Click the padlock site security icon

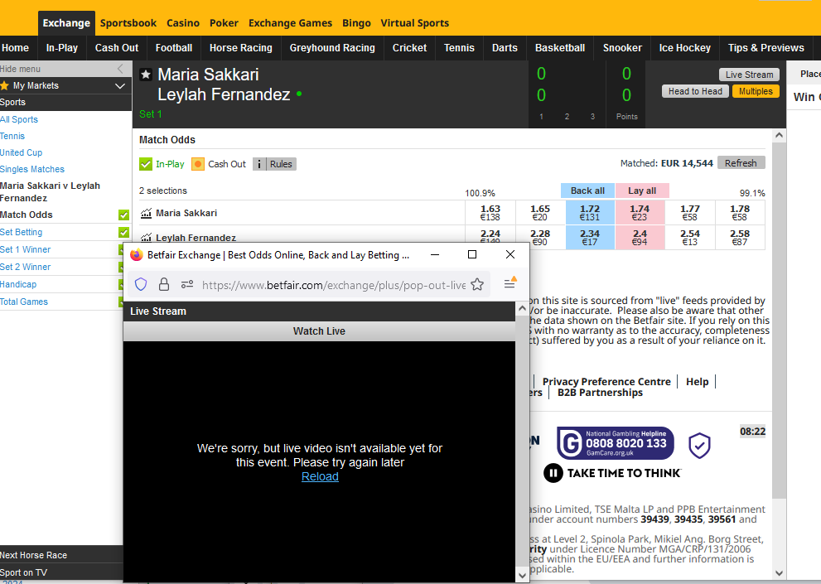164,284
